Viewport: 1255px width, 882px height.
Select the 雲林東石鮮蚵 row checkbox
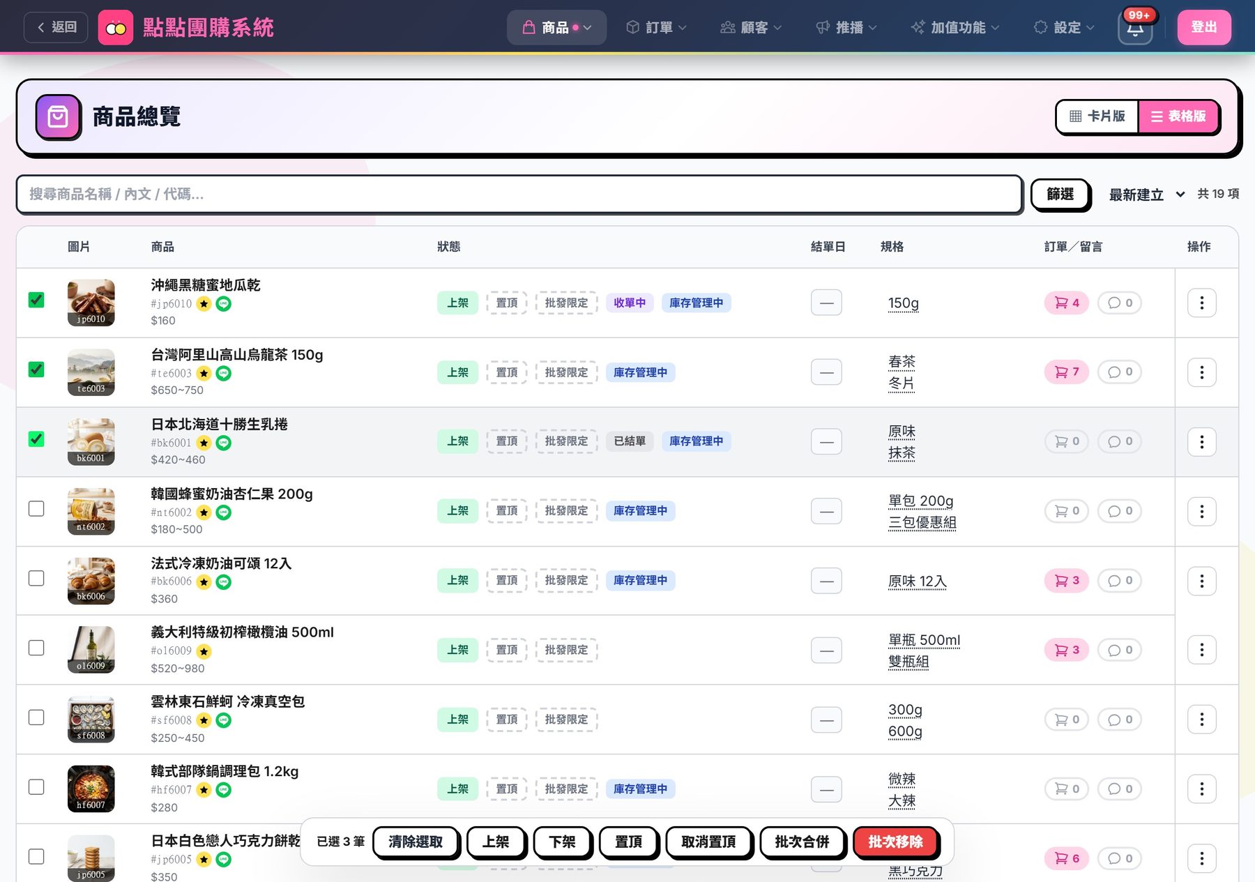[36, 717]
